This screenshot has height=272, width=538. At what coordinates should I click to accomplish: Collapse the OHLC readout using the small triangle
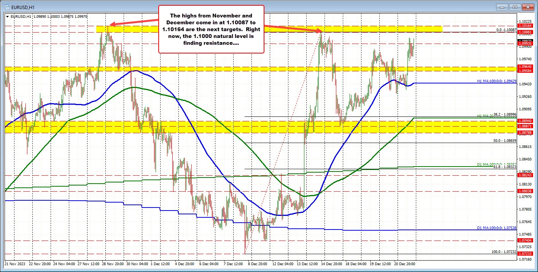click(7, 16)
